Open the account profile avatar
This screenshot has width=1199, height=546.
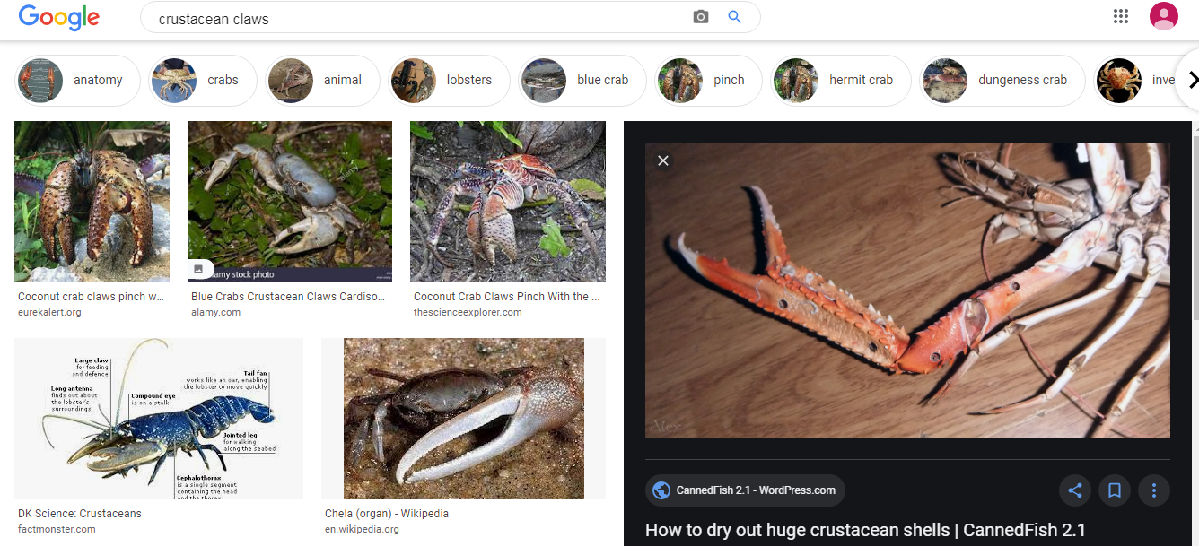[1163, 16]
